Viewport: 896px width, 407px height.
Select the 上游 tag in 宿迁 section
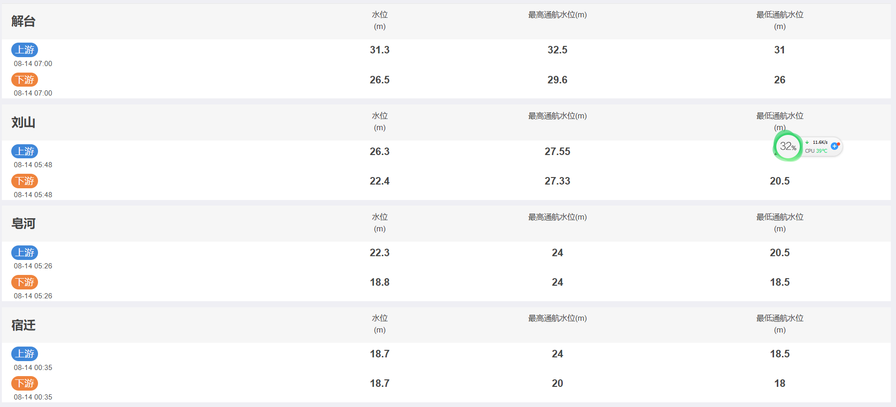(25, 354)
